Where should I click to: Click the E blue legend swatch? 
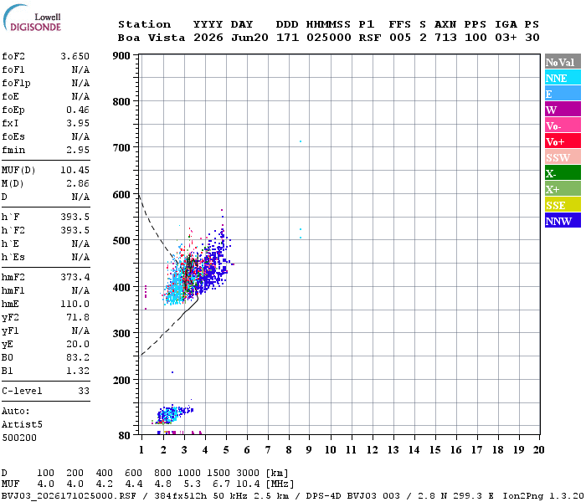click(x=563, y=94)
